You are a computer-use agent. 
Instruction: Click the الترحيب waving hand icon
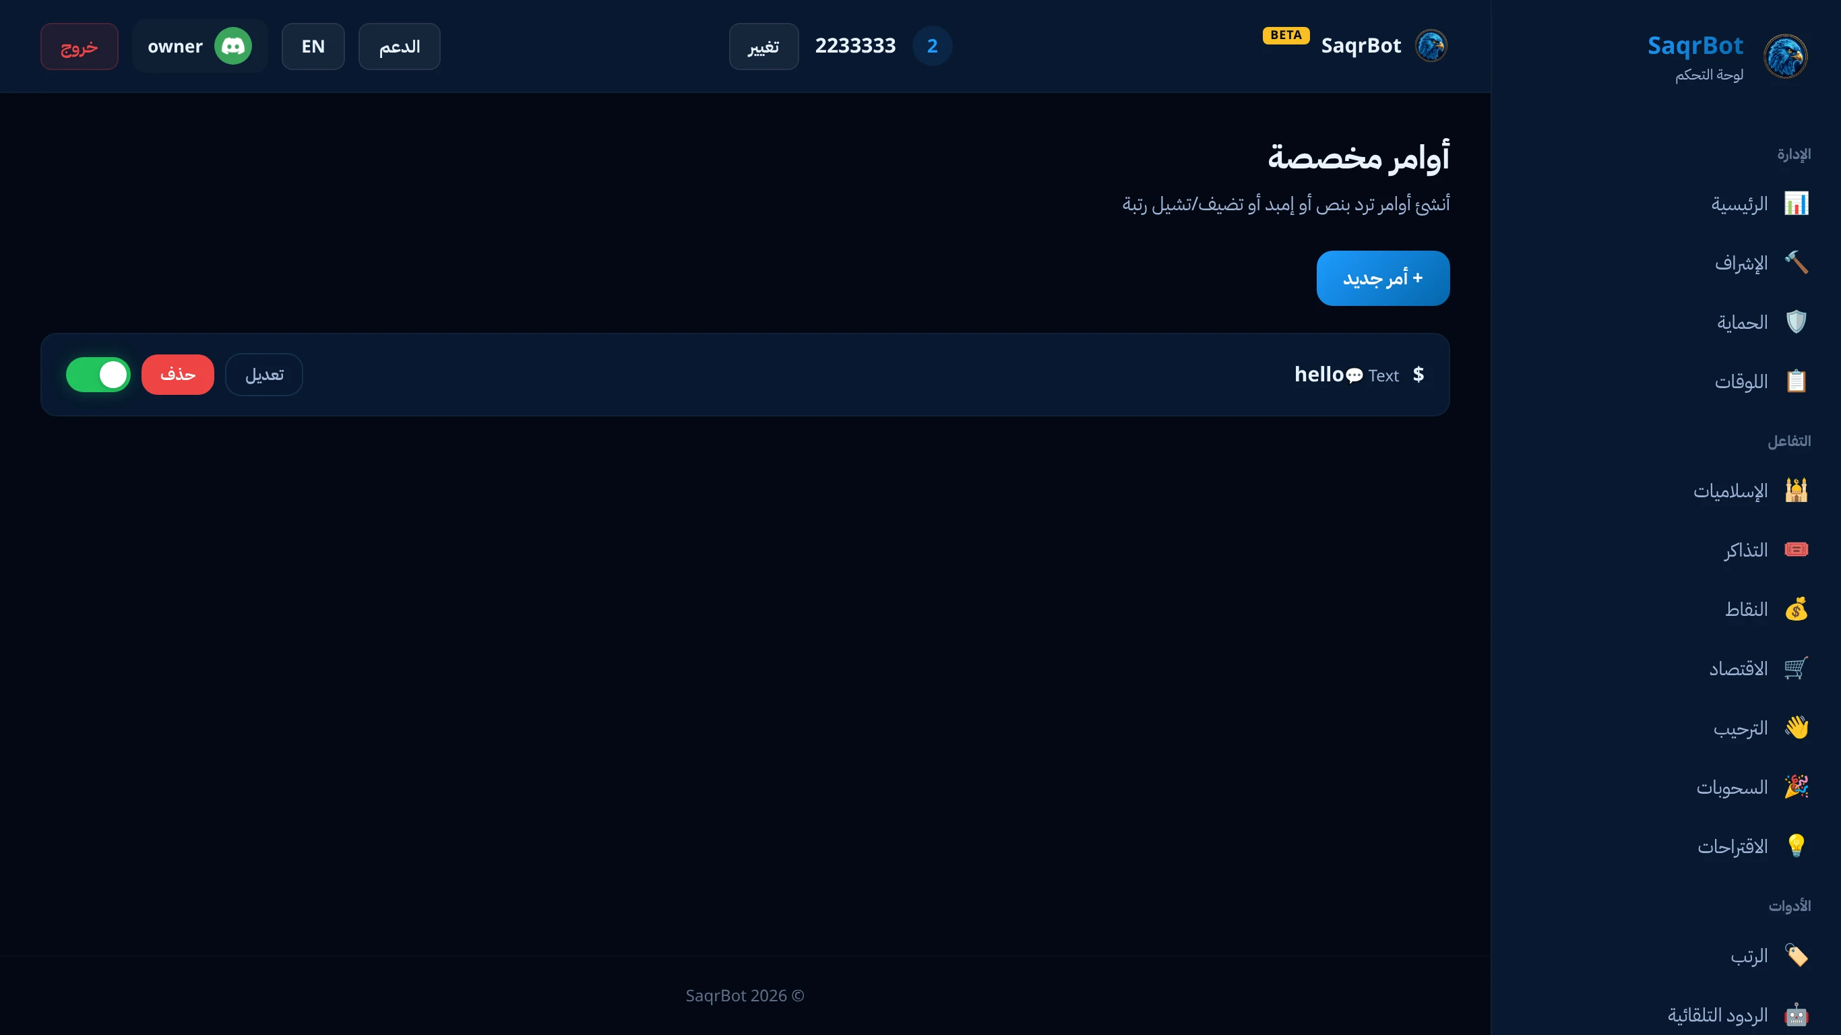click(1796, 728)
